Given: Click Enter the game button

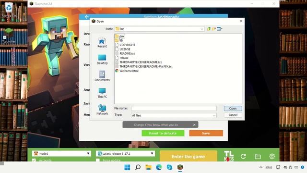Looking at the screenshot, I should point(189,156).
